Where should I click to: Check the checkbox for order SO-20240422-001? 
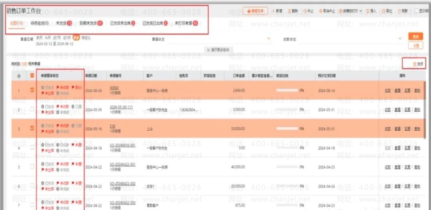tap(32, 167)
